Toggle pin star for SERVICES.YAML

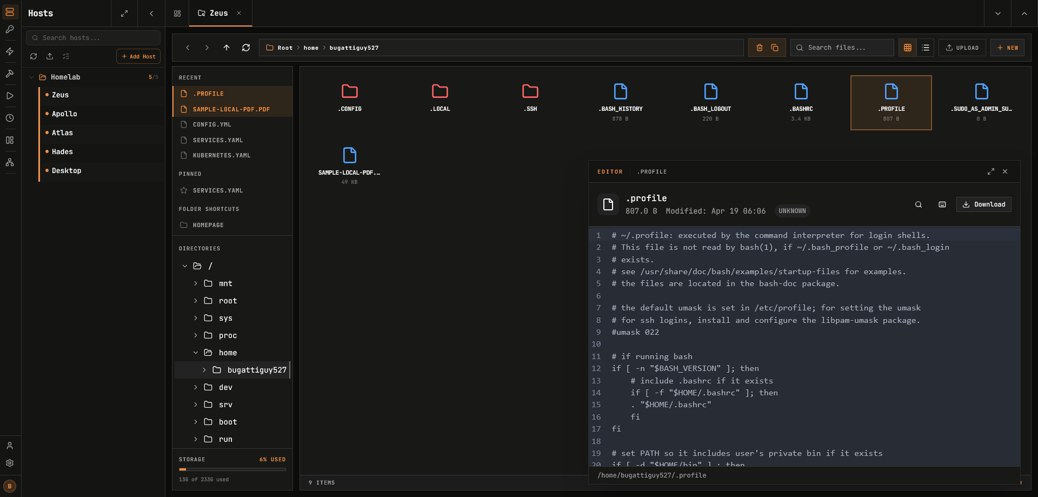pos(184,190)
